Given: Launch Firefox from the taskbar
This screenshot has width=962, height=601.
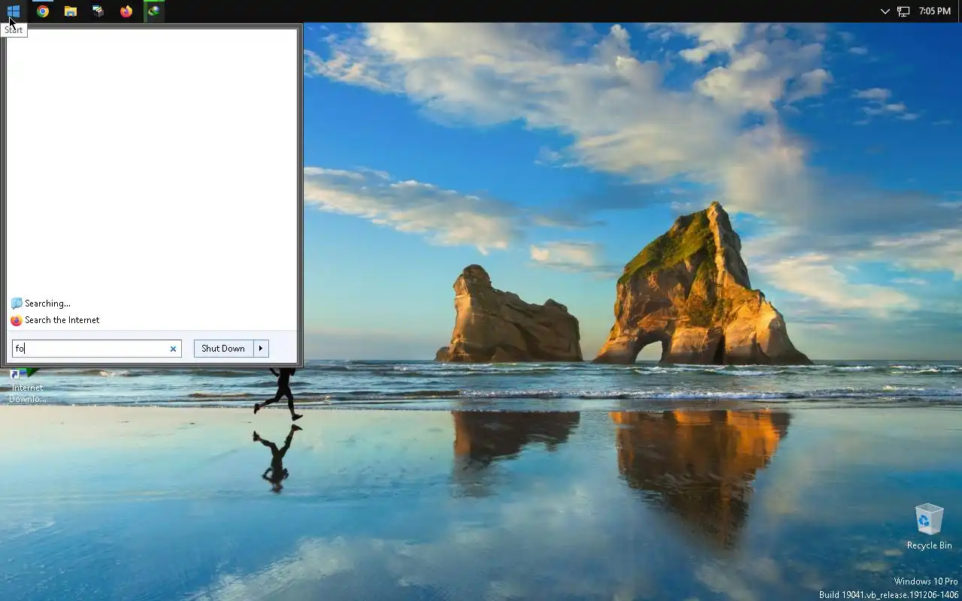Looking at the screenshot, I should pyautogui.click(x=126, y=11).
